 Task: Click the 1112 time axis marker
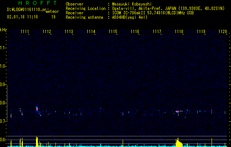coord(47,32)
